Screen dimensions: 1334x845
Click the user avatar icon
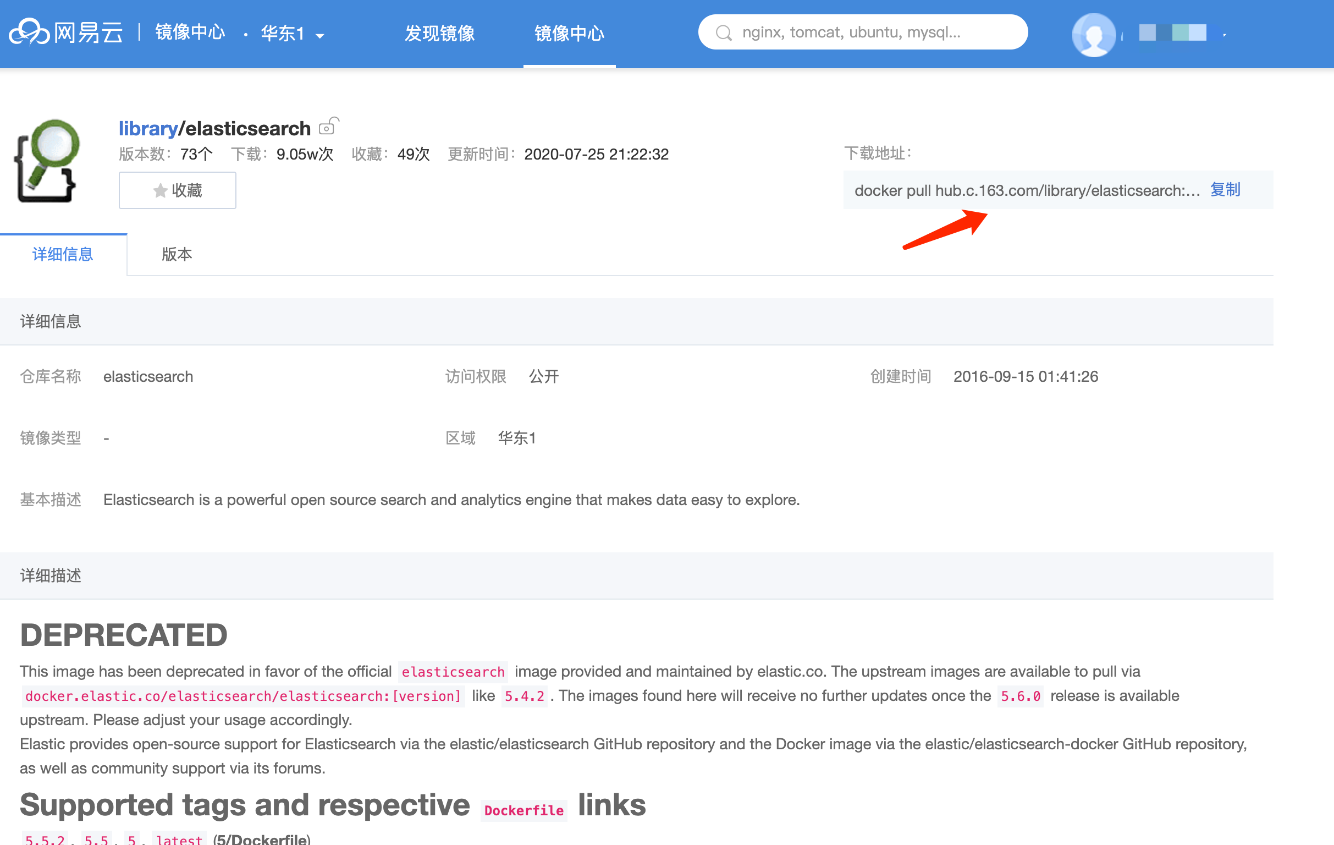[1093, 34]
